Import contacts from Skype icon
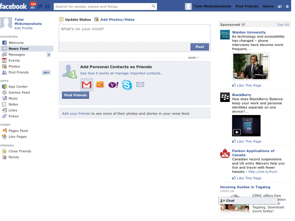 [x=127, y=85]
